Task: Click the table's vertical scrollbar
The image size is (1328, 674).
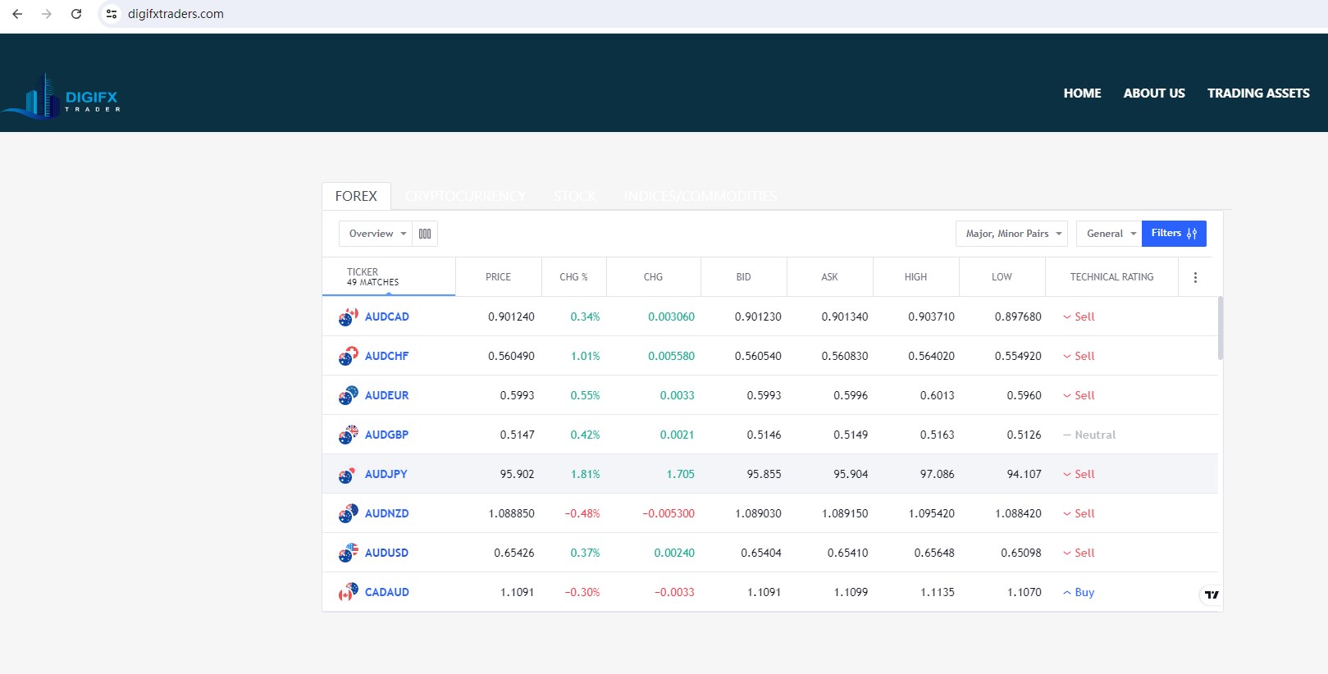Action: click(1220, 328)
